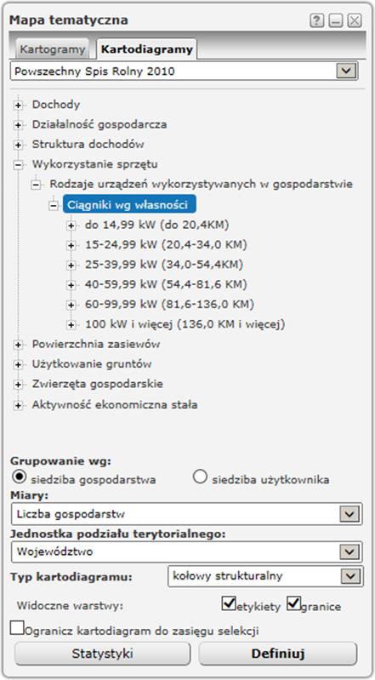Expand the 100 kW i więcej plus icon

(x=71, y=325)
